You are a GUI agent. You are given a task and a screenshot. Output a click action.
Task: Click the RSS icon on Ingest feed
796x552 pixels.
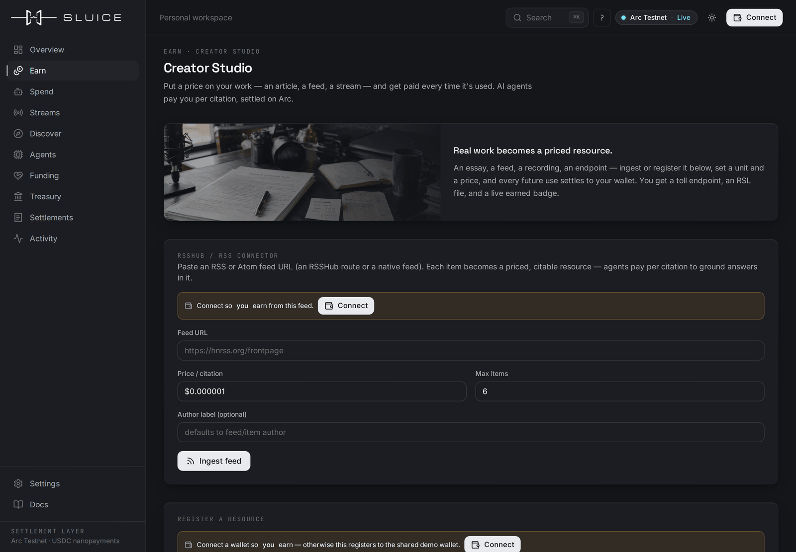coord(191,461)
